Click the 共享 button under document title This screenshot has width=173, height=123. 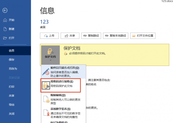coord(70,36)
